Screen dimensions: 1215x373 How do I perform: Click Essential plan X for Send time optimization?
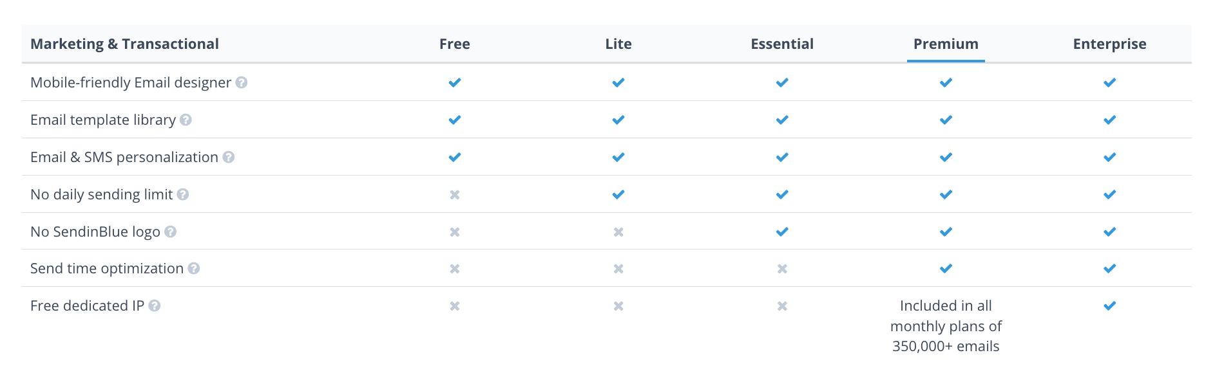coord(782,268)
